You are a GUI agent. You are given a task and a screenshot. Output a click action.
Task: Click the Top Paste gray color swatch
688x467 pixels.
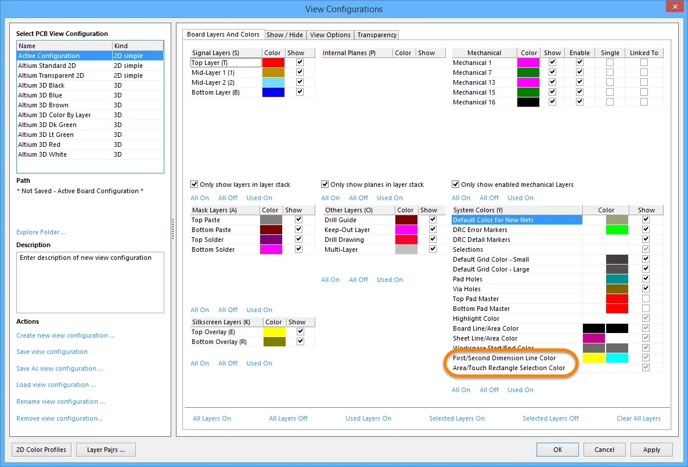271,220
